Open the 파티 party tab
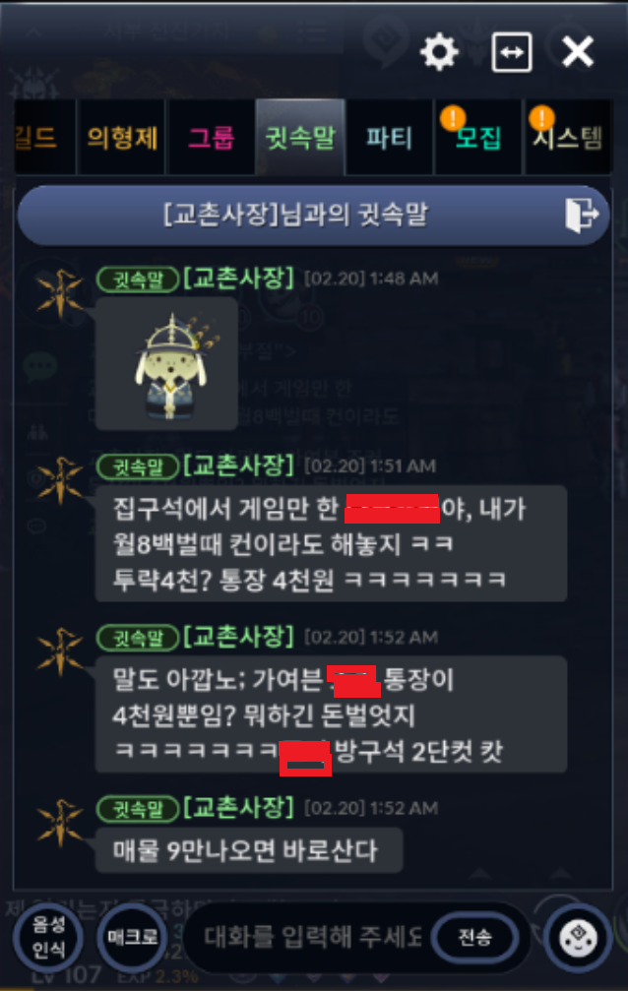This screenshot has width=628, height=991. point(390,137)
